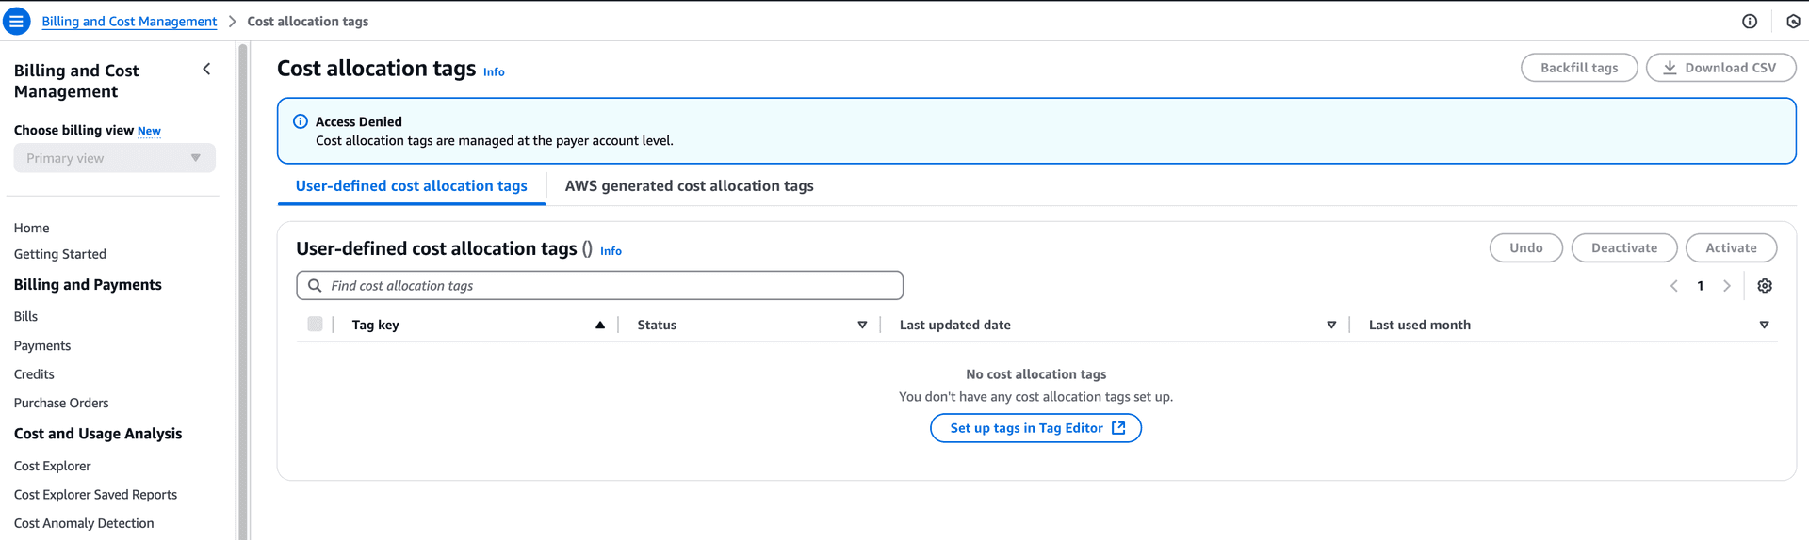Sort by Tag key ascending arrow
The width and height of the screenshot is (1809, 540).
pos(600,325)
